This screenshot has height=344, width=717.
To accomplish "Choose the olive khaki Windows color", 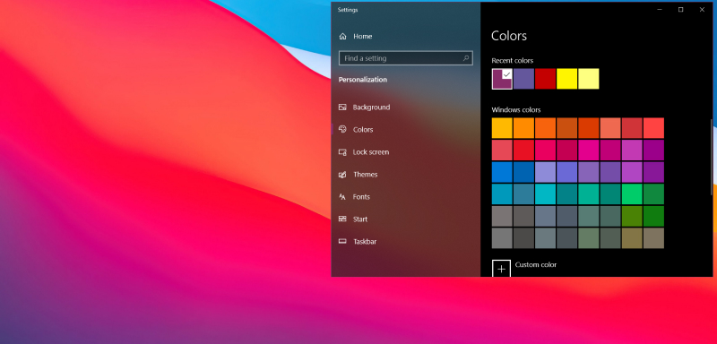I will pos(632,238).
